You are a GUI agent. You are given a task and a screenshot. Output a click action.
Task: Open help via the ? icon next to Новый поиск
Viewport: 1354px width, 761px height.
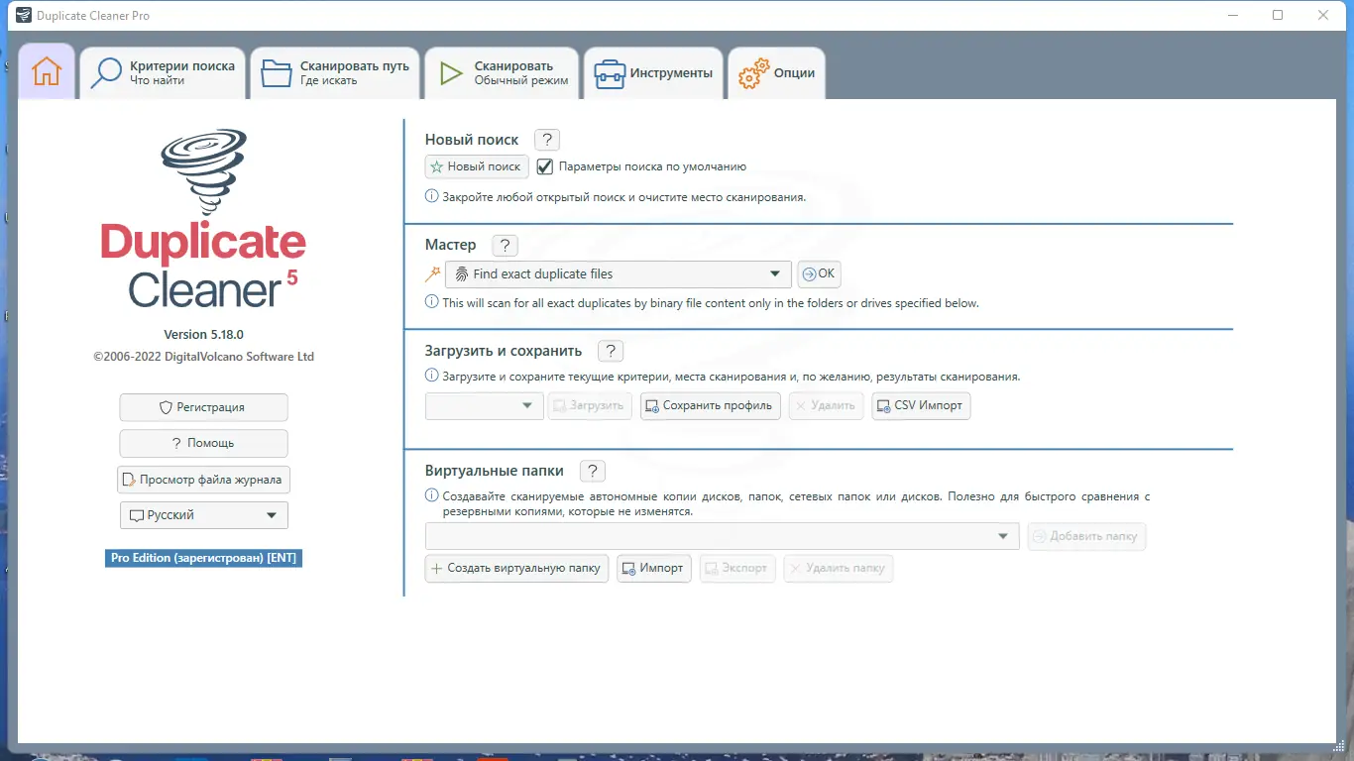pyautogui.click(x=546, y=139)
